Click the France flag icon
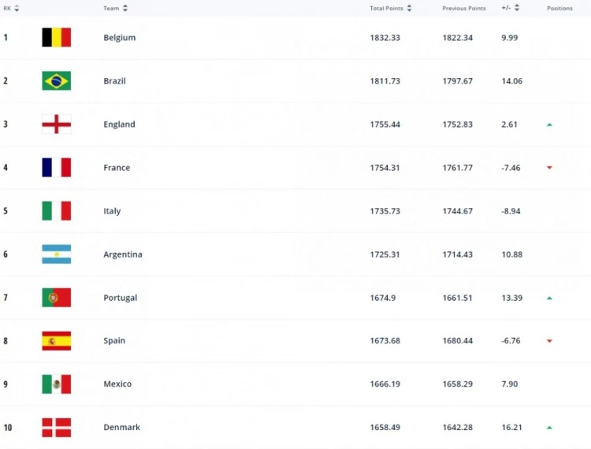Screen dimensions: 591x449 pos(56,168)
